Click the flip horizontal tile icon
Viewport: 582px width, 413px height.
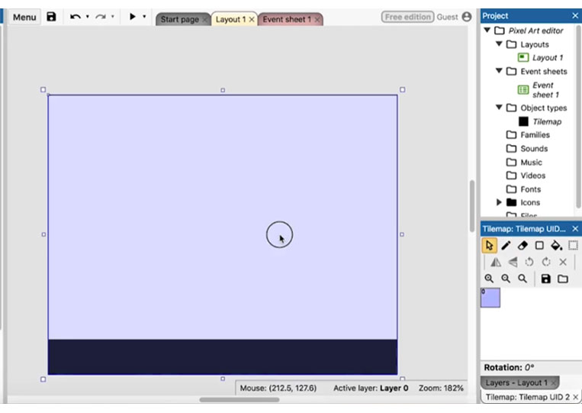point(496,262)
